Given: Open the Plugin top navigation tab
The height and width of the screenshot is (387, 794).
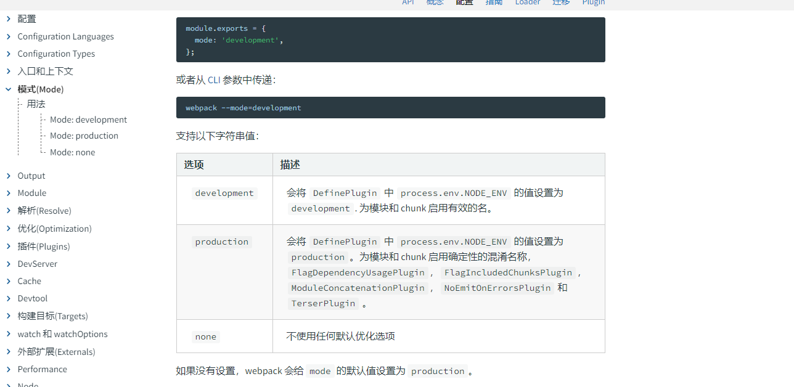Looking at the screenshot, I should click(x=593, y=2).
